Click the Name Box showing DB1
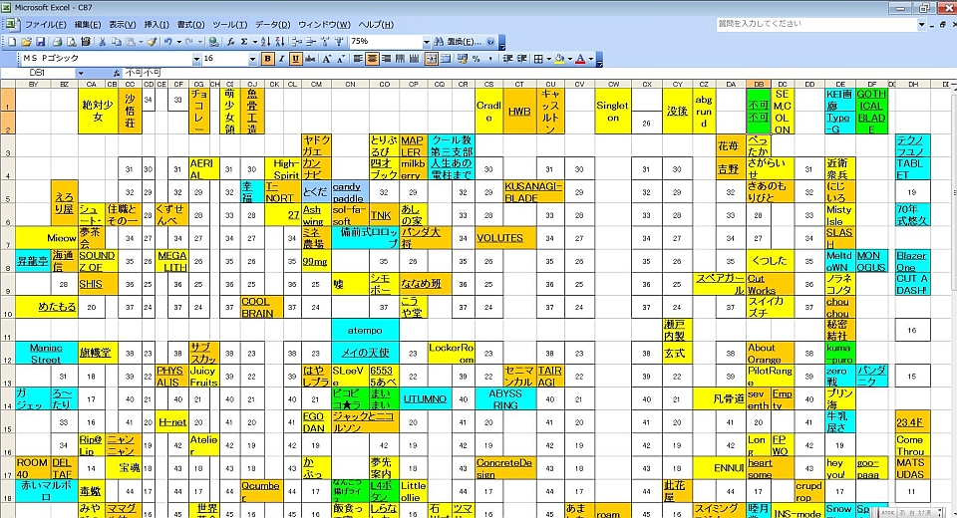This screenshot has width=957, height=518. 40,73
